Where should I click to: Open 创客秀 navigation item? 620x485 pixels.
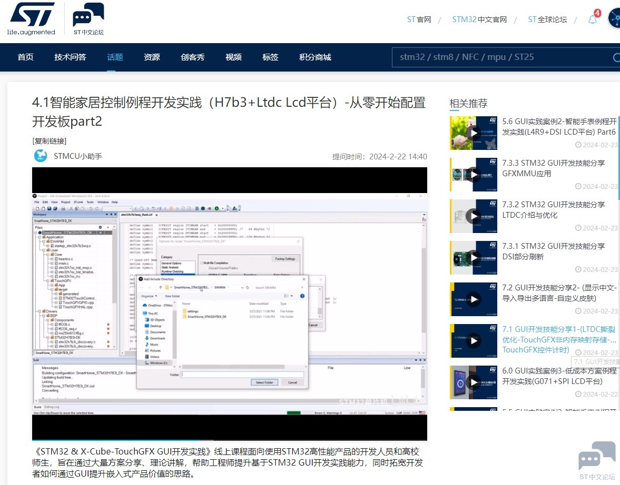click(x=193, y=57)
